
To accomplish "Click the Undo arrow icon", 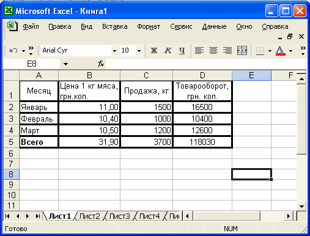I will coord(13,50).
